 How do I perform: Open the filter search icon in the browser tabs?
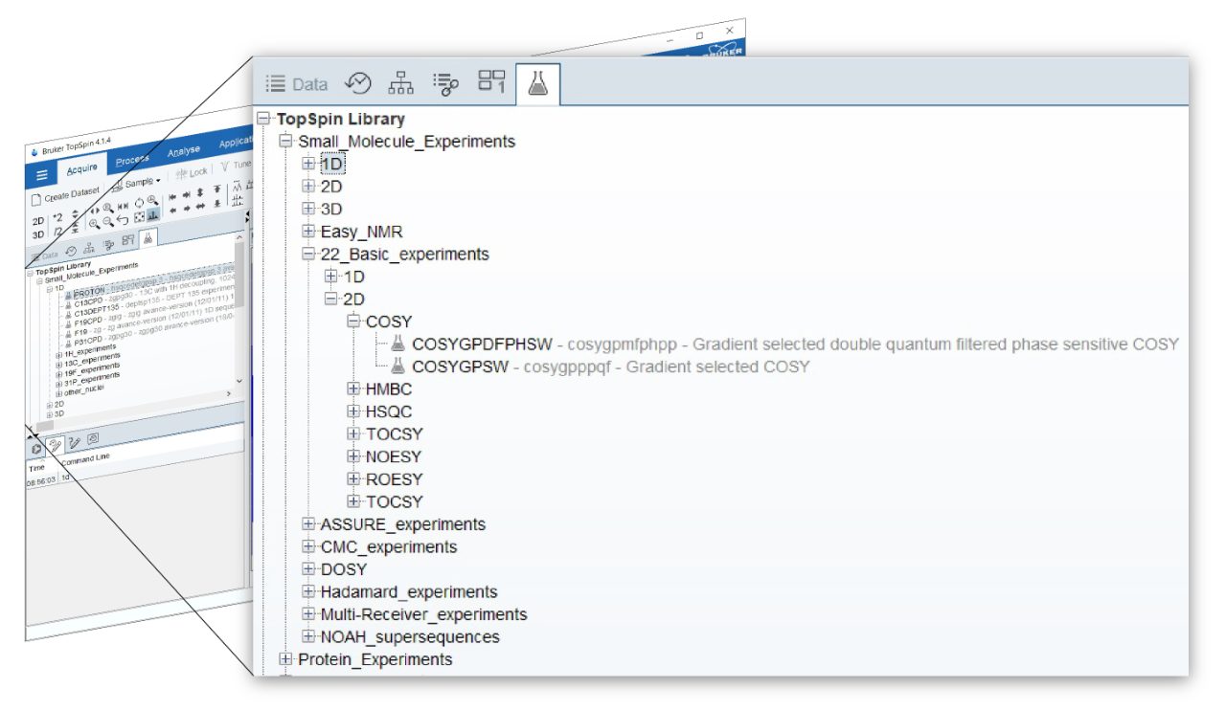pos(444,82)
